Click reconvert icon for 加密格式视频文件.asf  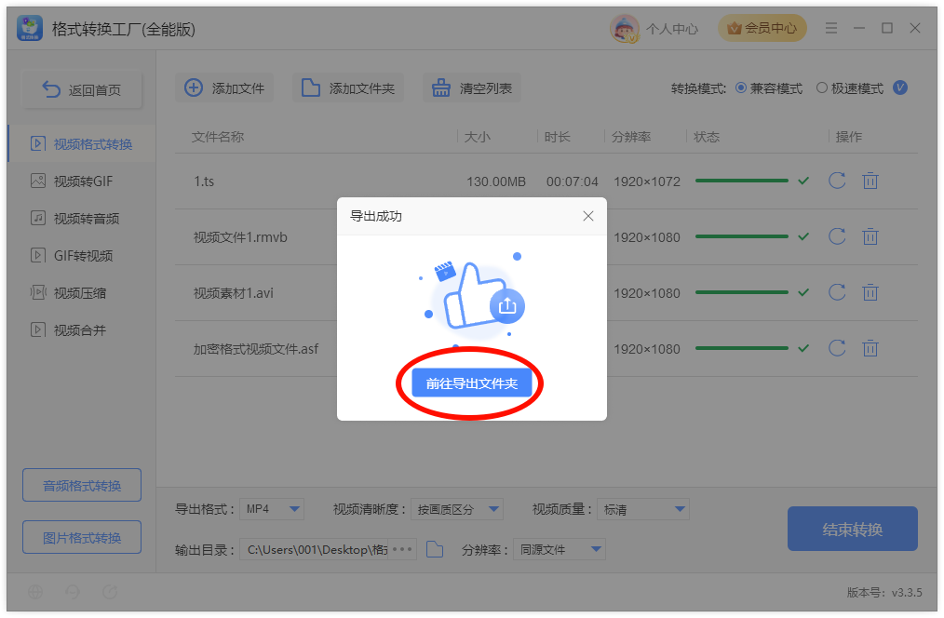pos(837,348)
